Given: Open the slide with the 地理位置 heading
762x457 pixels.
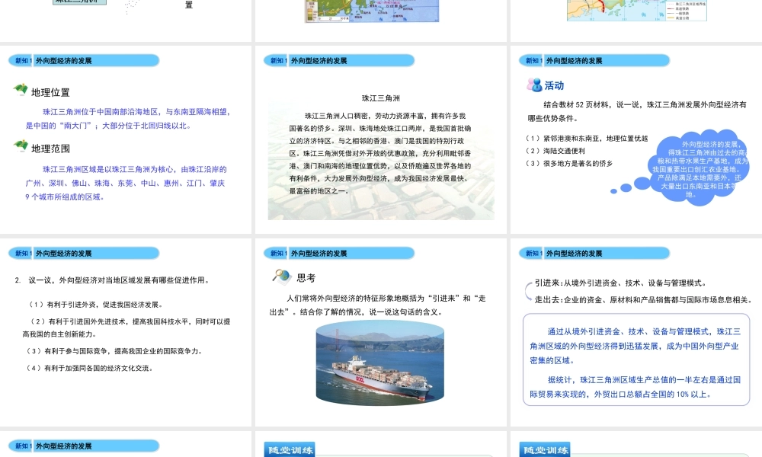Looking at the screenshot, I should click(126, 140).
